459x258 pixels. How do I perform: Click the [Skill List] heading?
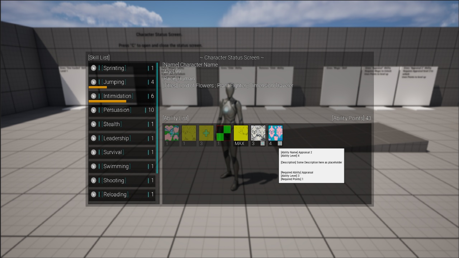pyautogui.click(x=99, y=57)
